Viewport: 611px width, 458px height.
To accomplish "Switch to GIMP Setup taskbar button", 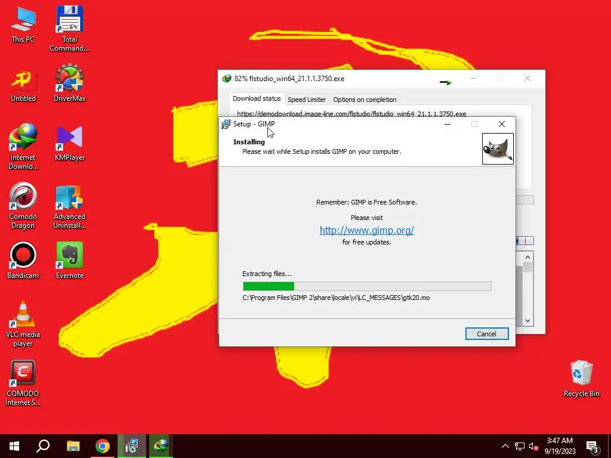I will tap(132, 446).
